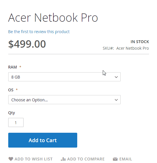The width and height of the screenshot is (157, 163).
Task: Focus the Qty input field
Action: tap(16, 122)
